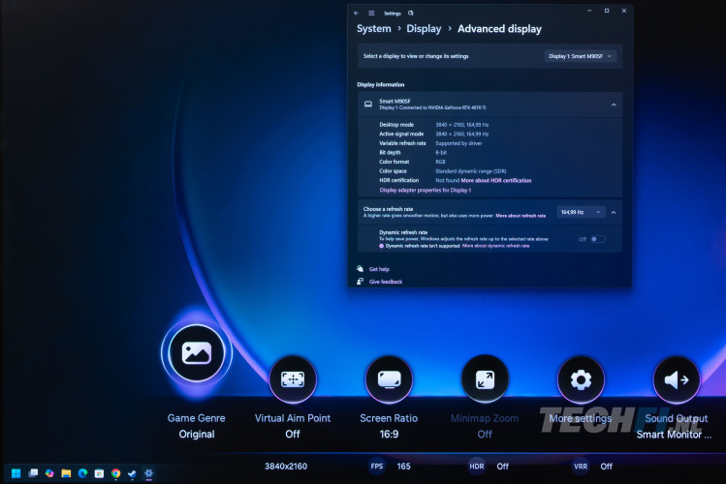Open More about HDR certification link
This screenshot has width=726, height=484.
point(496,180)
